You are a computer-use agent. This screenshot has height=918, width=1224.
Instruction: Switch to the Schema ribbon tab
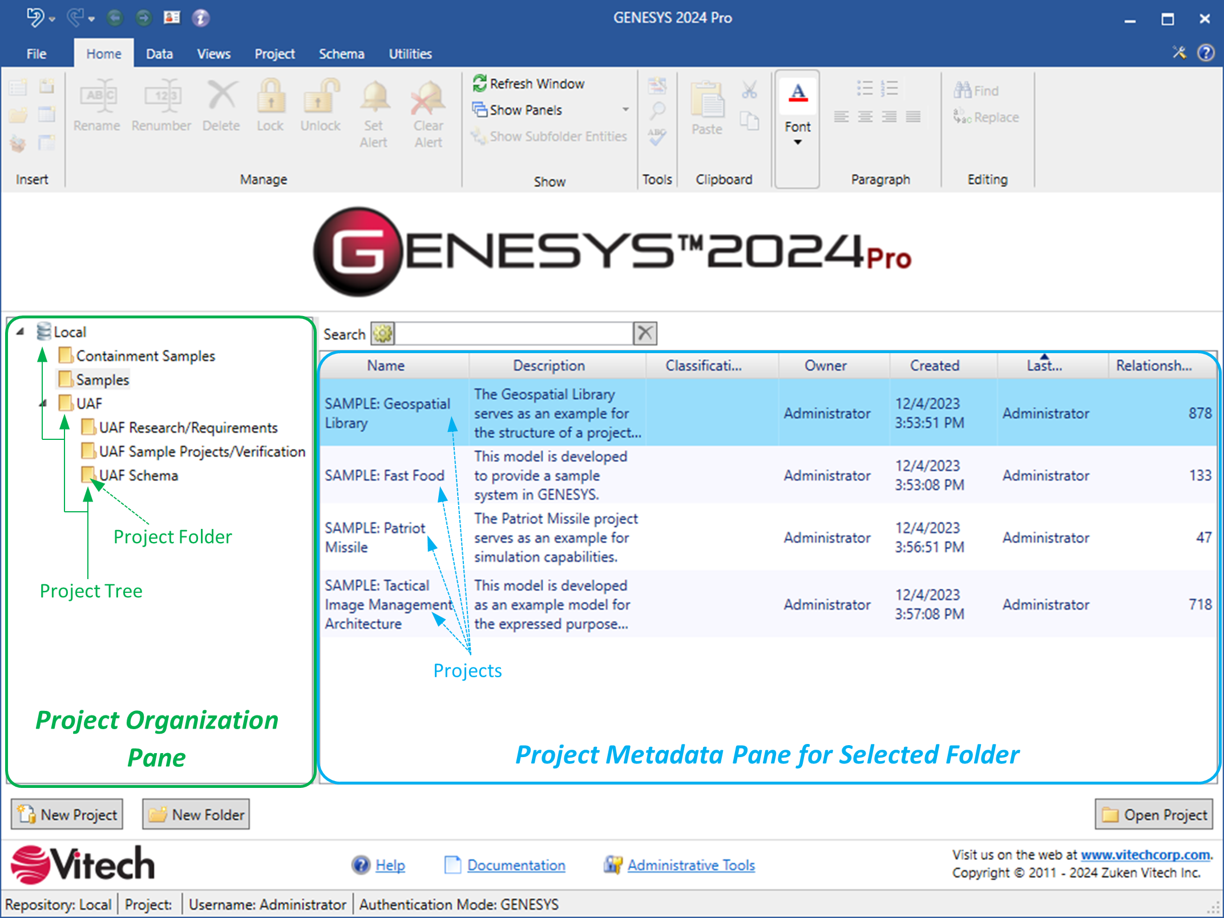click(341, 54)
